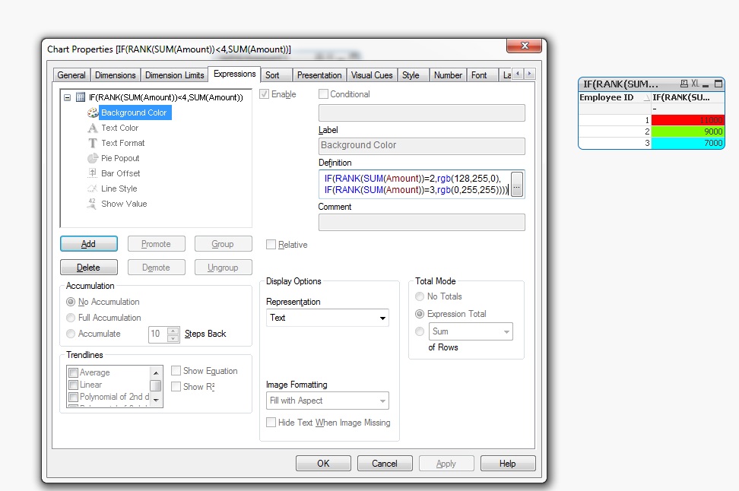Click the Delete expression button
The width and height of the screenshot is (739, 491).
coord(89,268)
